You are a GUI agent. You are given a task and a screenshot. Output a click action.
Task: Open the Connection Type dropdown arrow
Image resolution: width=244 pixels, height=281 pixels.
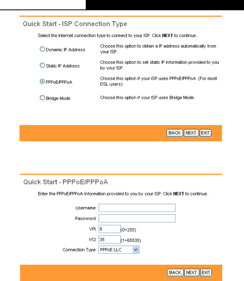(x=136, y=250)
